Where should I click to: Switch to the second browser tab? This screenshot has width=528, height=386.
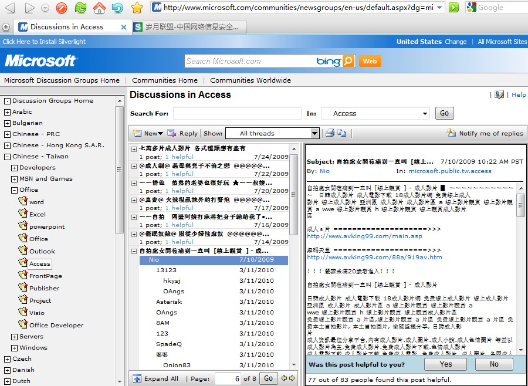click(189, 27)
